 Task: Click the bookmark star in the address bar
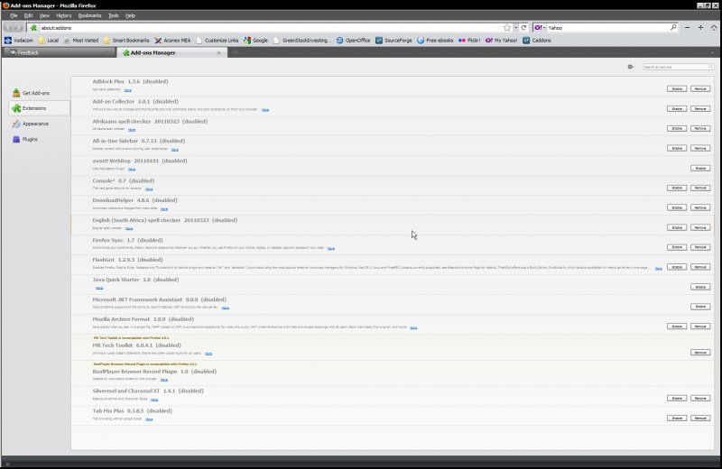click(x=507, y=28)
